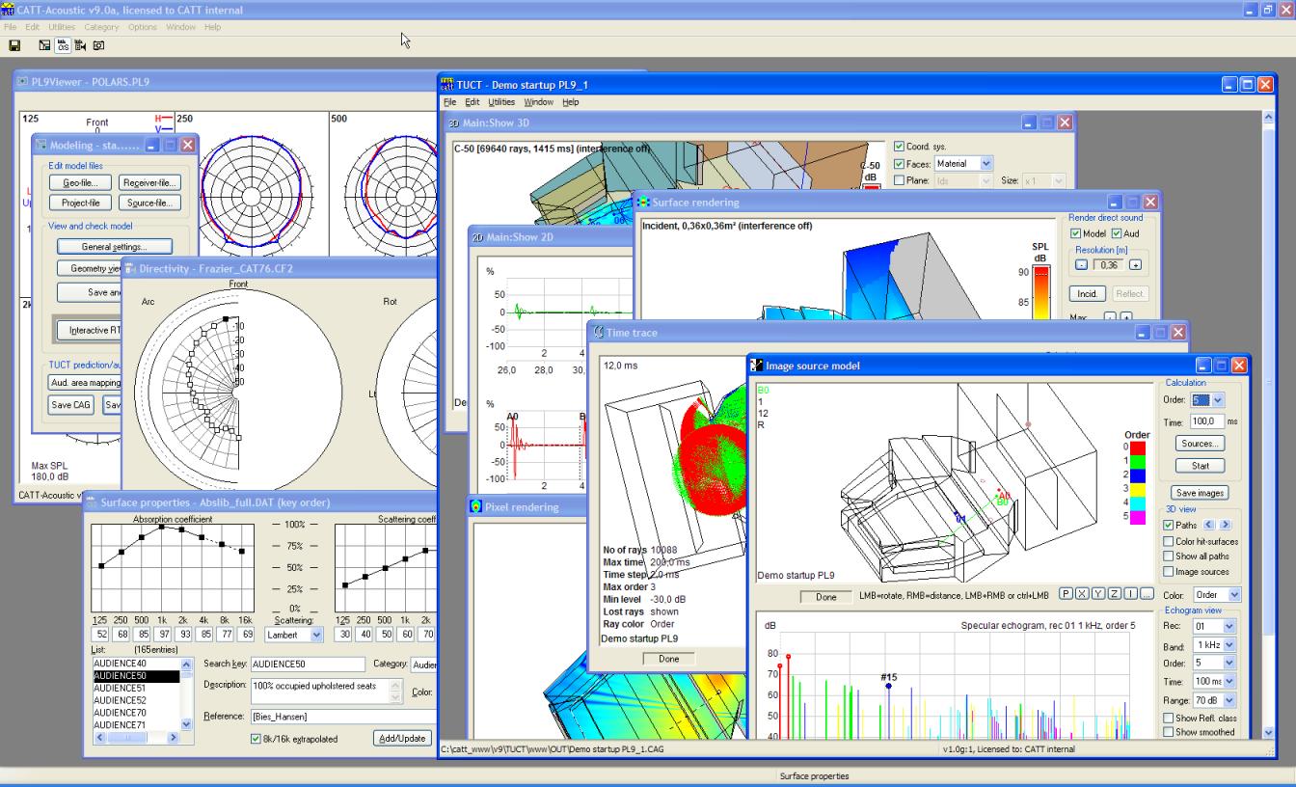This screenshot has height=787, width=1296.
Task: Expand the Band 1 kHz dropdown
Action: [x=1228, y=645]
